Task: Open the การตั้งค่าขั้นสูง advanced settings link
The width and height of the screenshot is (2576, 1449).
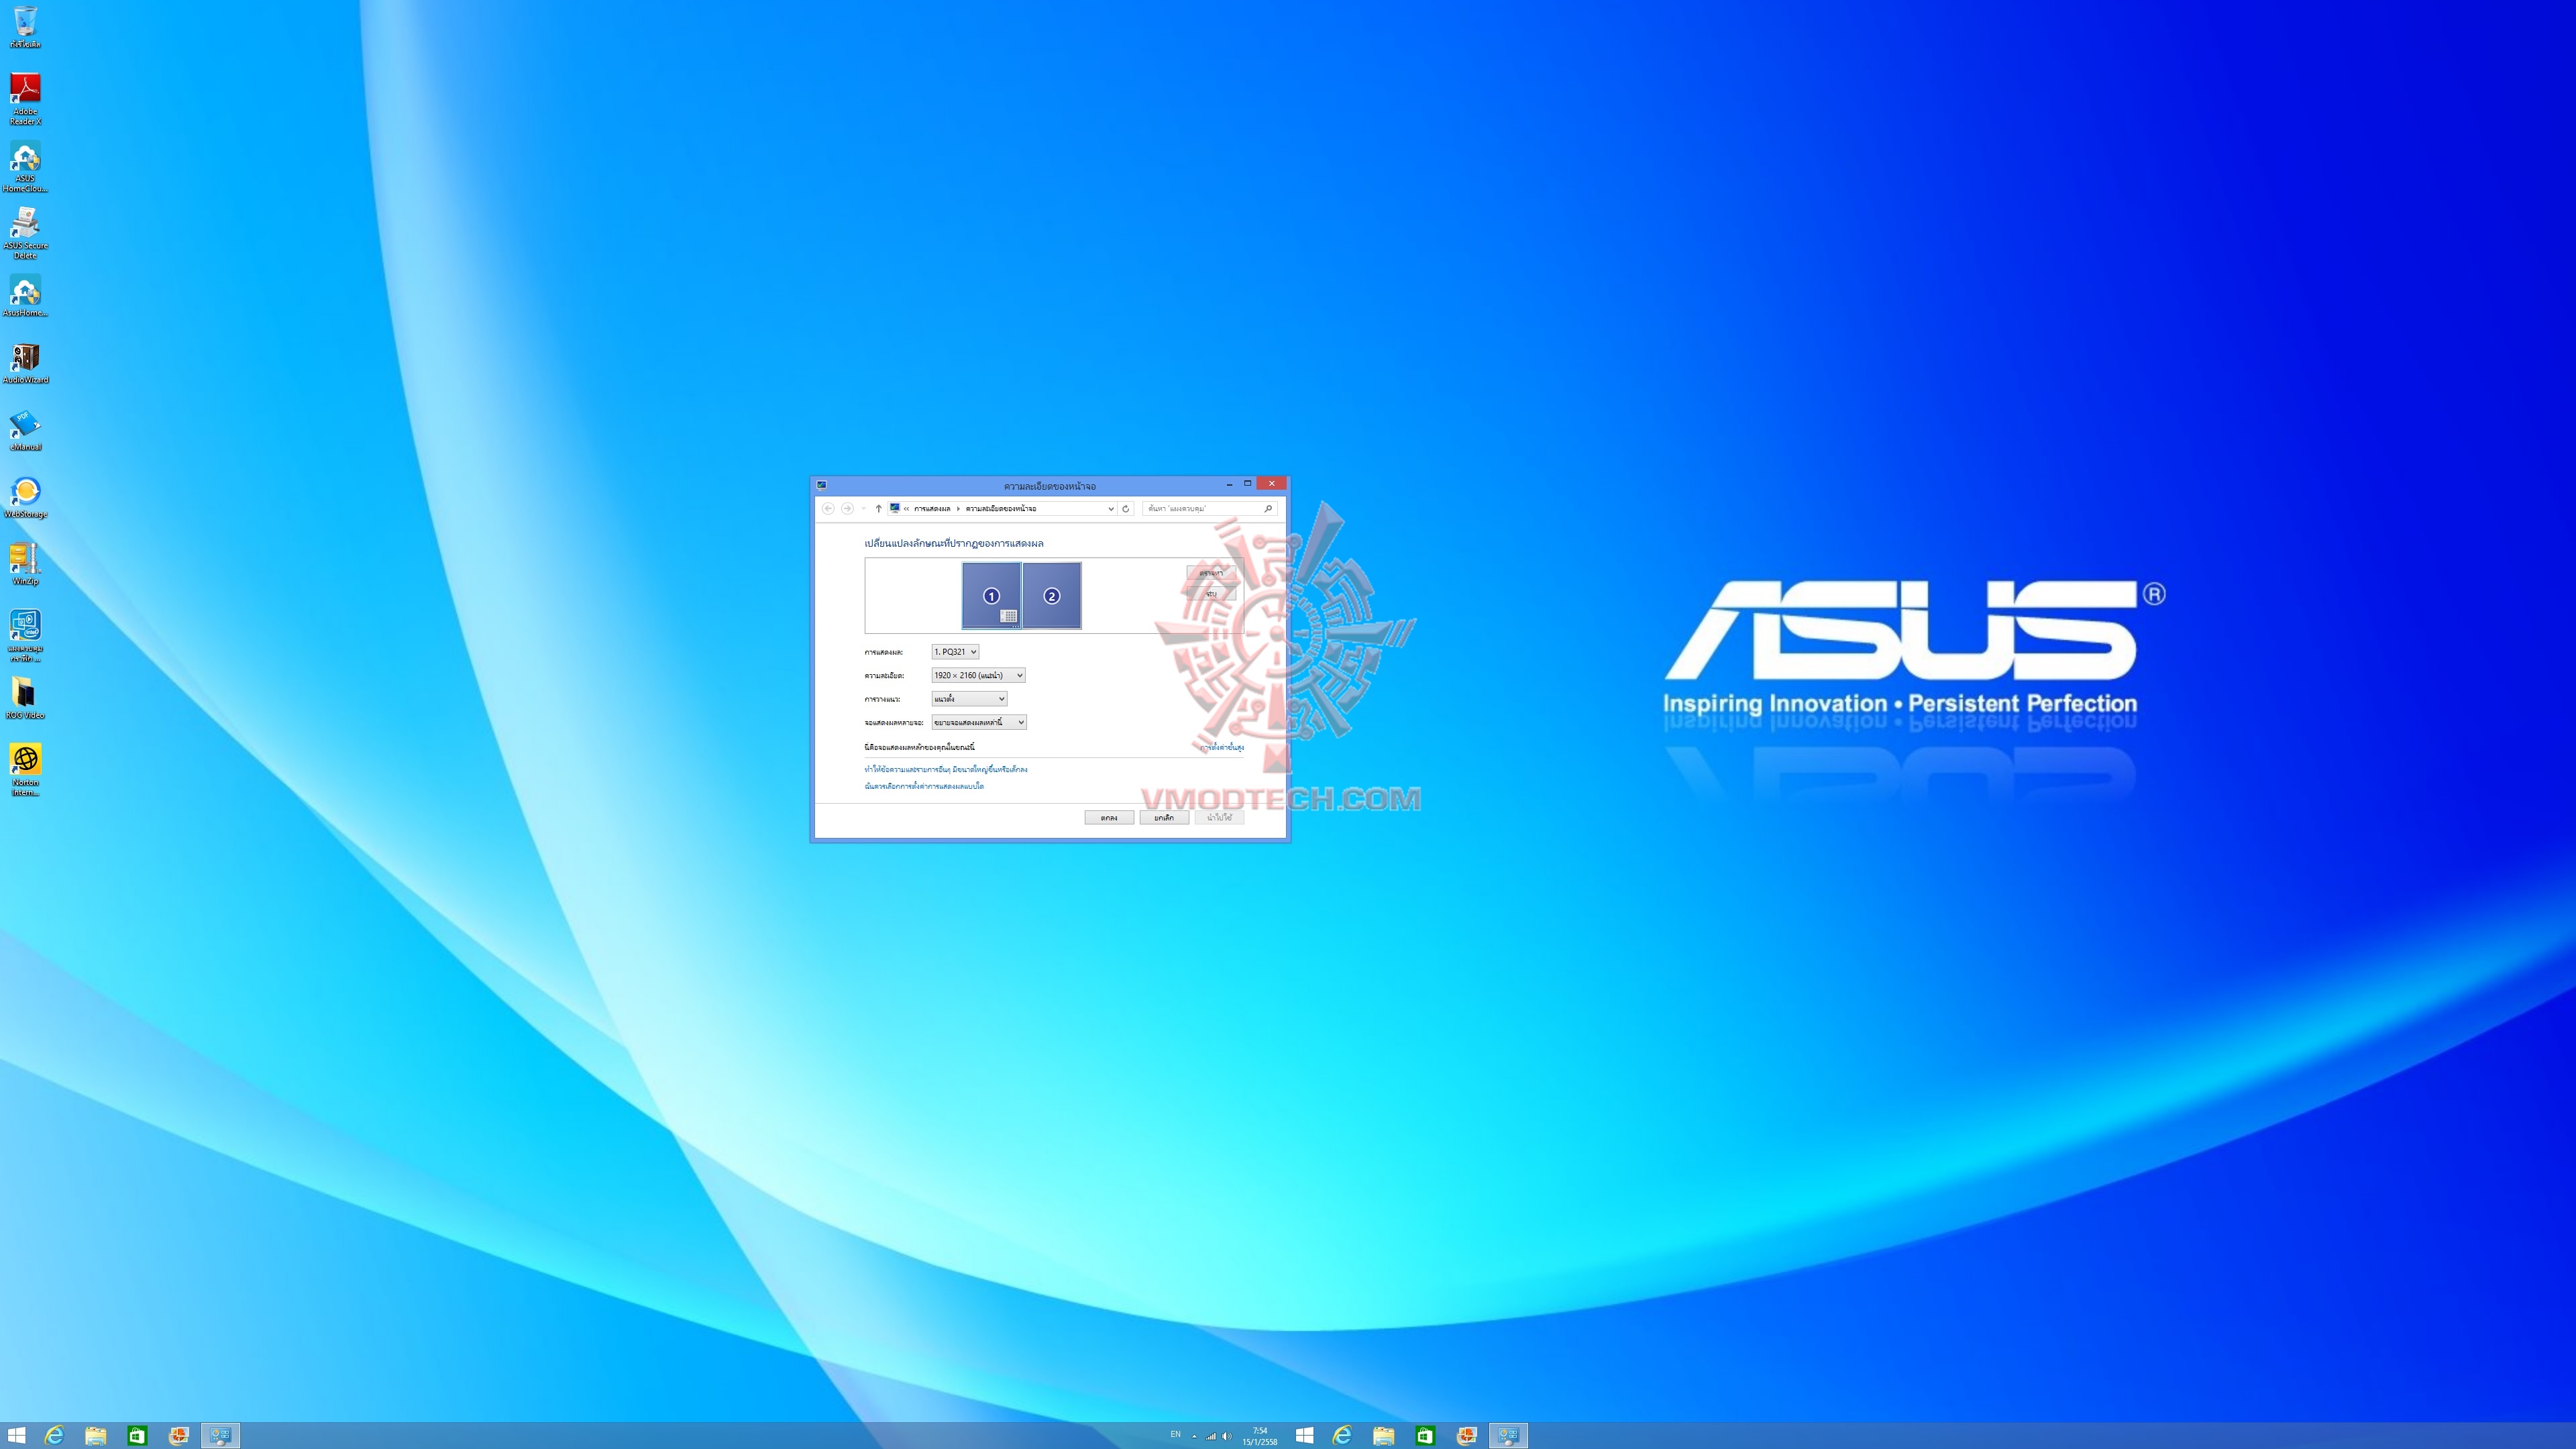Action: (1221, 747)
